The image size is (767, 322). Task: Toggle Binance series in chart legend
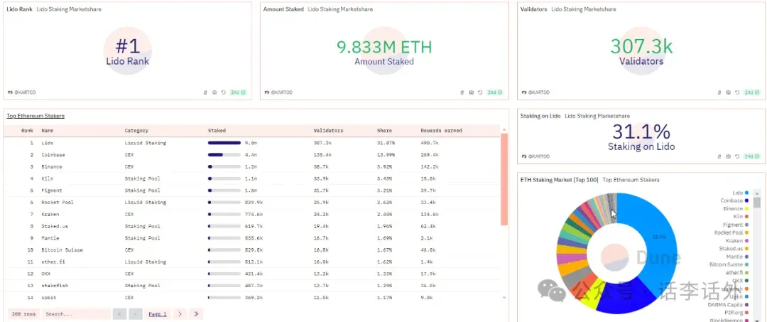[736, 208]
